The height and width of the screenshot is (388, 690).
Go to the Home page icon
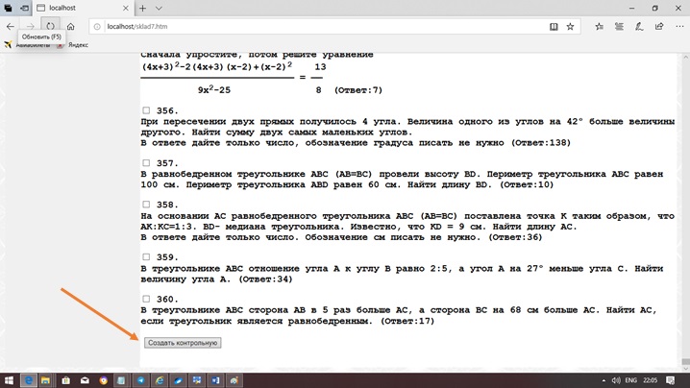point(71,27)
